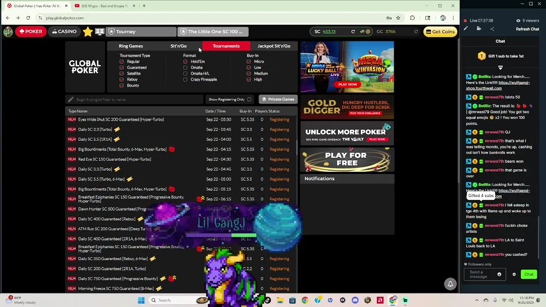Refresh the SC balance
The height and width of the screenshot is (307, 546).
coord(353,32)
